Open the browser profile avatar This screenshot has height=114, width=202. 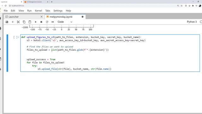[x=200, y=6]
